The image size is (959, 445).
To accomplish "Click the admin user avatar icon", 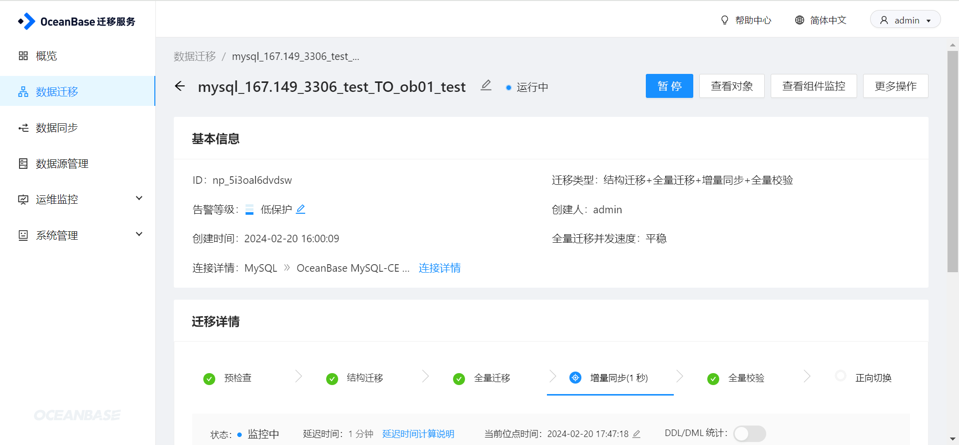I will 884,20.
